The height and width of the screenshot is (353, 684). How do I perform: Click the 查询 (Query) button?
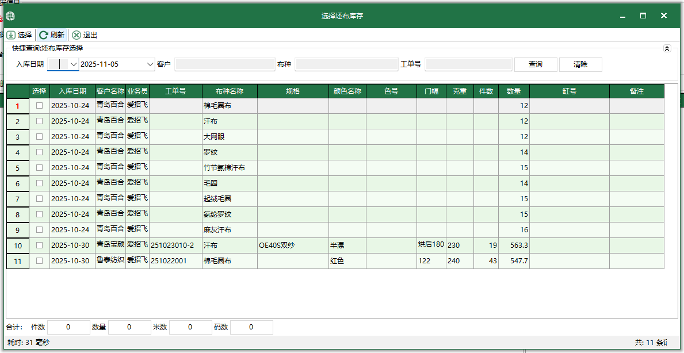tap(535, 64)
